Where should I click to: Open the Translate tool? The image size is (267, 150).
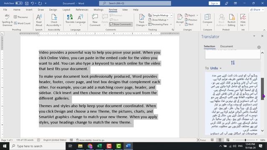(x=70, y=20)
